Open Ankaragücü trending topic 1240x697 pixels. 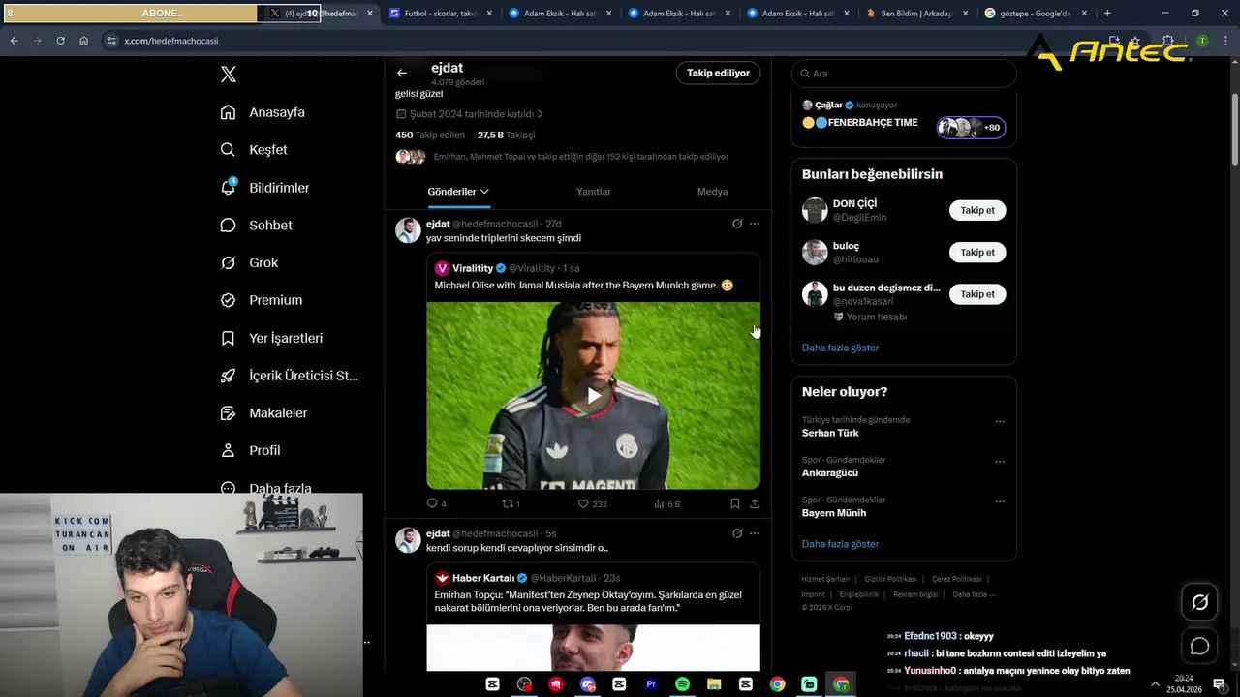coord(830,473)
